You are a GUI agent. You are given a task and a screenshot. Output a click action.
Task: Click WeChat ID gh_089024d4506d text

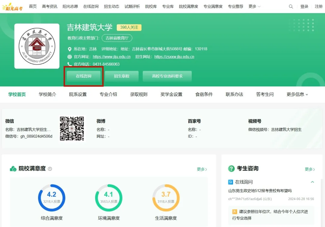tap(36, 136)
